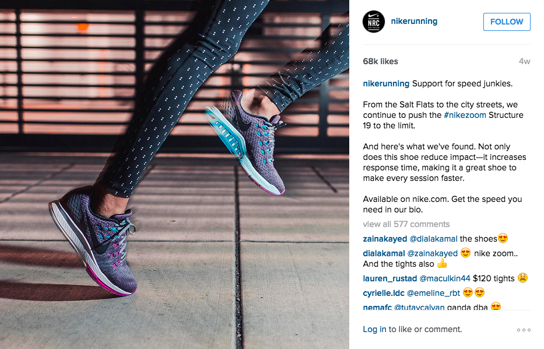
Task: Open the dialakamal commenter profile
Action: tap(384, 253)
